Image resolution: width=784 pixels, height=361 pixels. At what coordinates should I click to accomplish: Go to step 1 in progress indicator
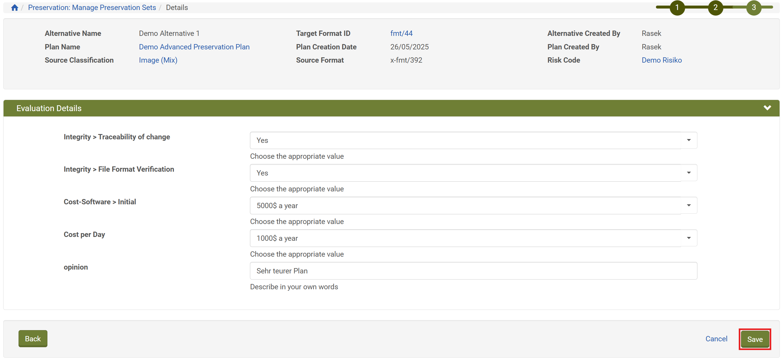click(x=677, y=7)
